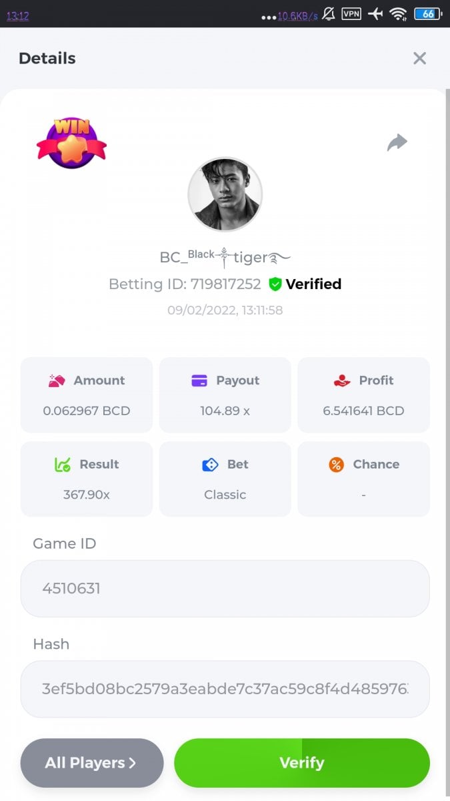The width and height of the screenshot is (450, 801).
Task: Click the Payout card icon
Action: tap(199, 380)
